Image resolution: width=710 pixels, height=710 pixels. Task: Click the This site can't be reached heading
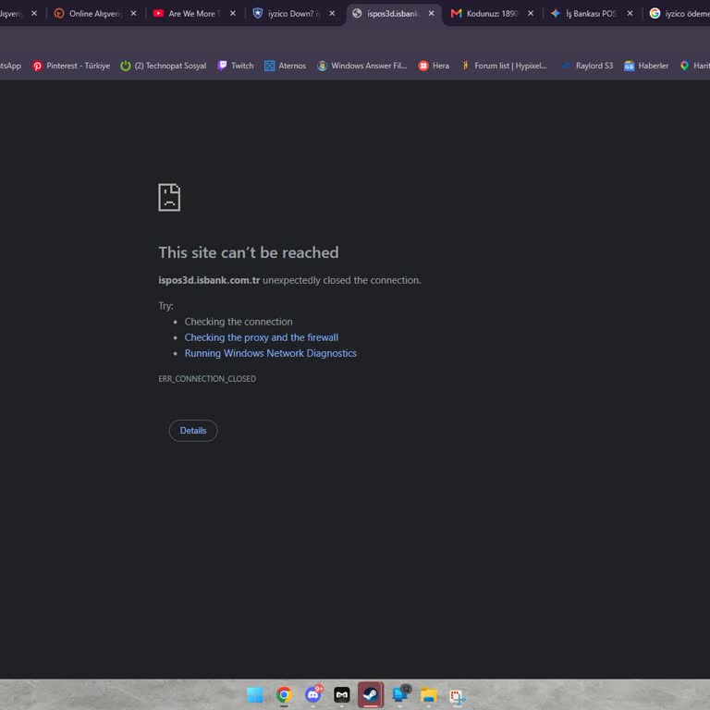(249, 252)
